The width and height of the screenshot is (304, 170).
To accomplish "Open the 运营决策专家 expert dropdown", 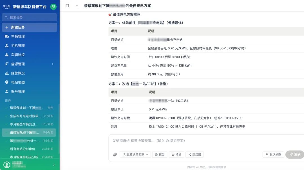I will tap(135, 155).
